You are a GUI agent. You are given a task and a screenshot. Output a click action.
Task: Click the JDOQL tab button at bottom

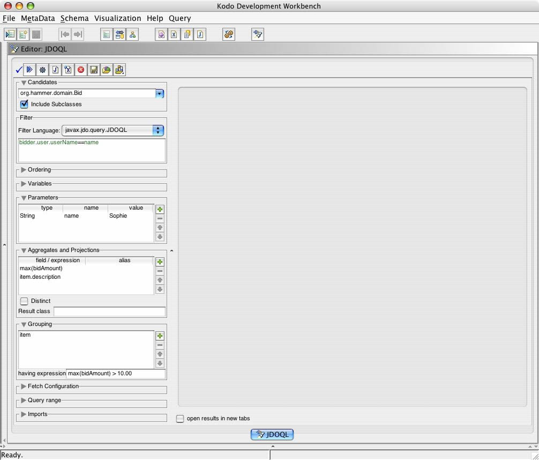[x=272, y=434]
